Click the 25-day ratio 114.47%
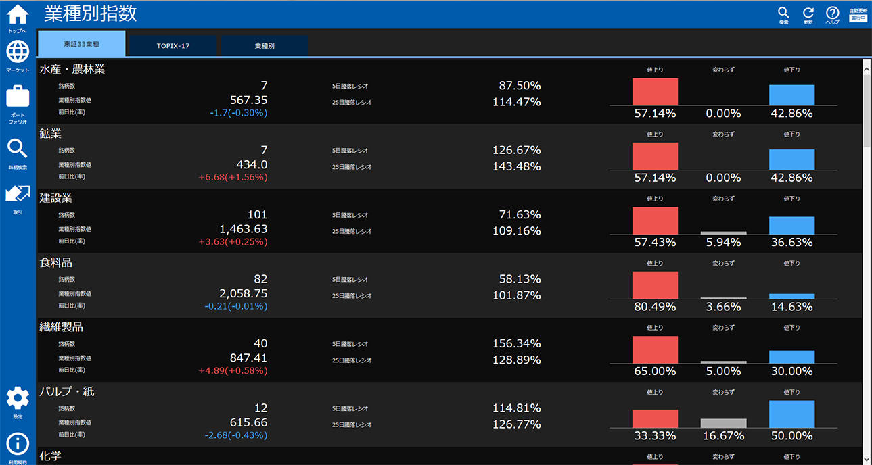 click(x=516, y=102)
